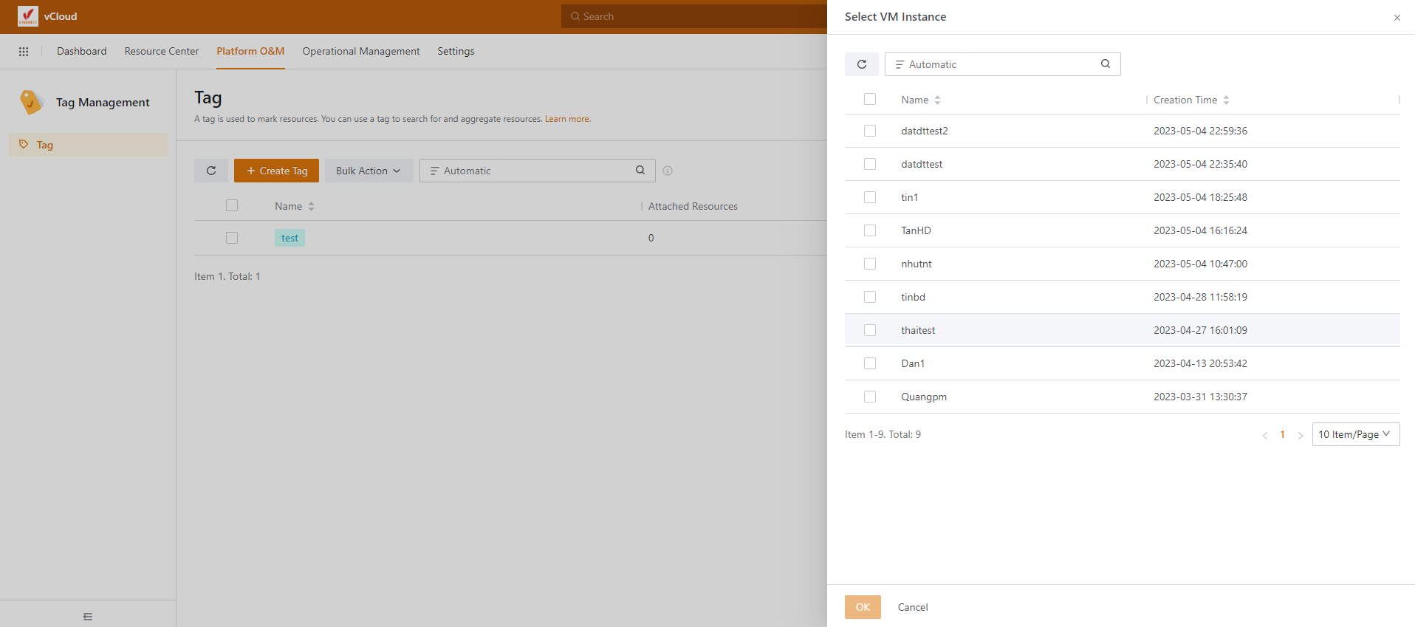Click the refresh icon in VM Instance panel

click(x=861, y=64)
